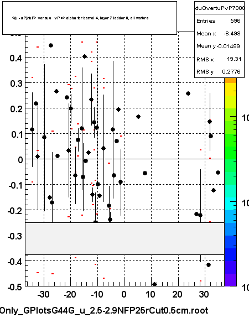Select the RMS x 19.31 row
This screenshot has width=249, height=318.
pyautogui.click(x=219, y=59)
